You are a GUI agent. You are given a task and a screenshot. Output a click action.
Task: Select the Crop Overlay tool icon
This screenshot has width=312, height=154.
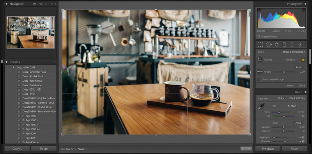coord(260,44)
